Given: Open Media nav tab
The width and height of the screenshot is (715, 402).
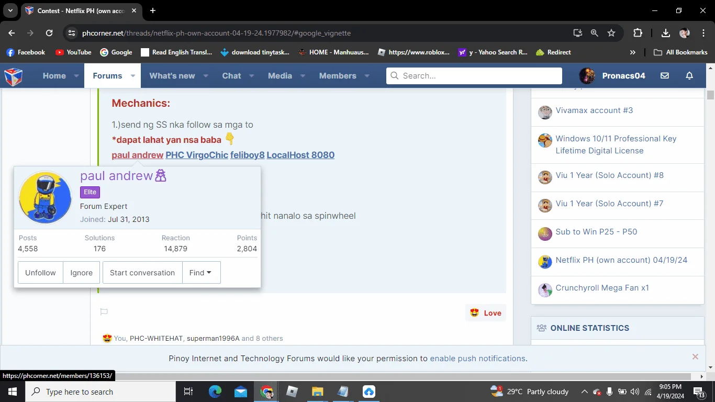Looking at the screenshot, I should tap(280, 76).
